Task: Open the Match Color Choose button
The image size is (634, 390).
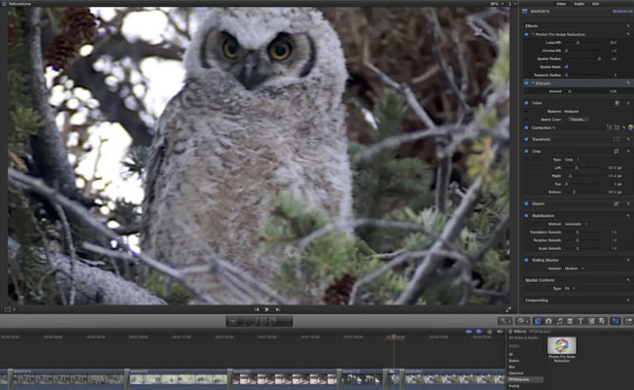Action: click(579, 120)
